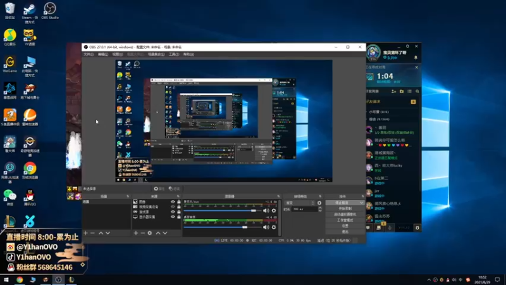This screenshot has width=506, height=285.
Task: Open arrow dropdown on 停止推流 button
Action: click(x=361, y=203)
